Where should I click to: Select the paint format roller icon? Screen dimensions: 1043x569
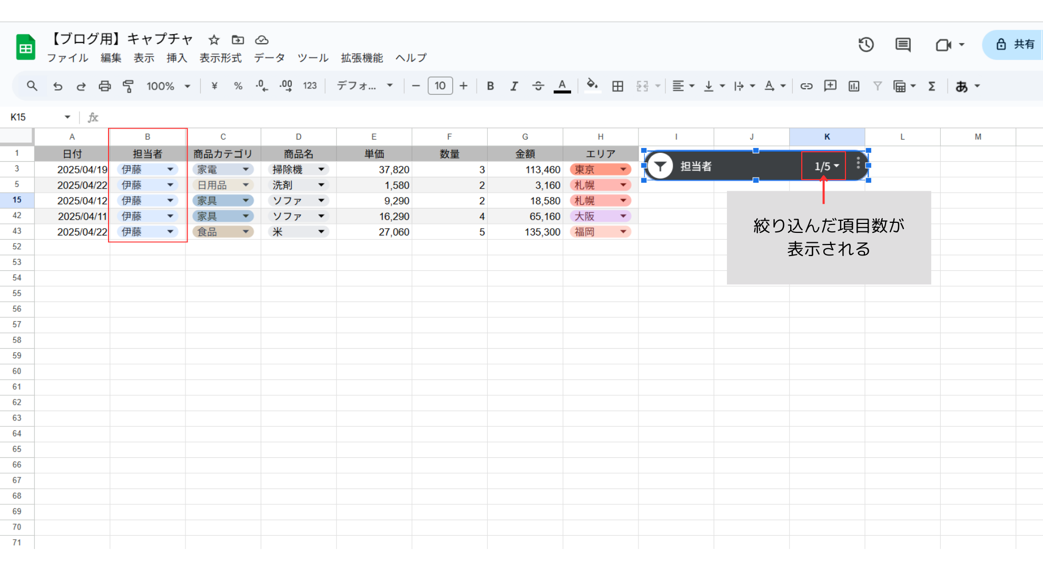click(x=128, y=86)
